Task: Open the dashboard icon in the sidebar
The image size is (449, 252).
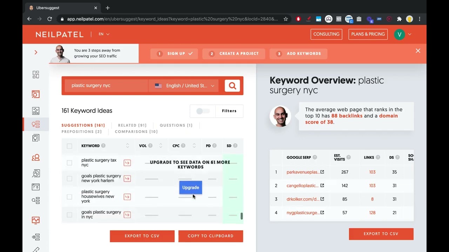Action: click(x=36, y=75)
